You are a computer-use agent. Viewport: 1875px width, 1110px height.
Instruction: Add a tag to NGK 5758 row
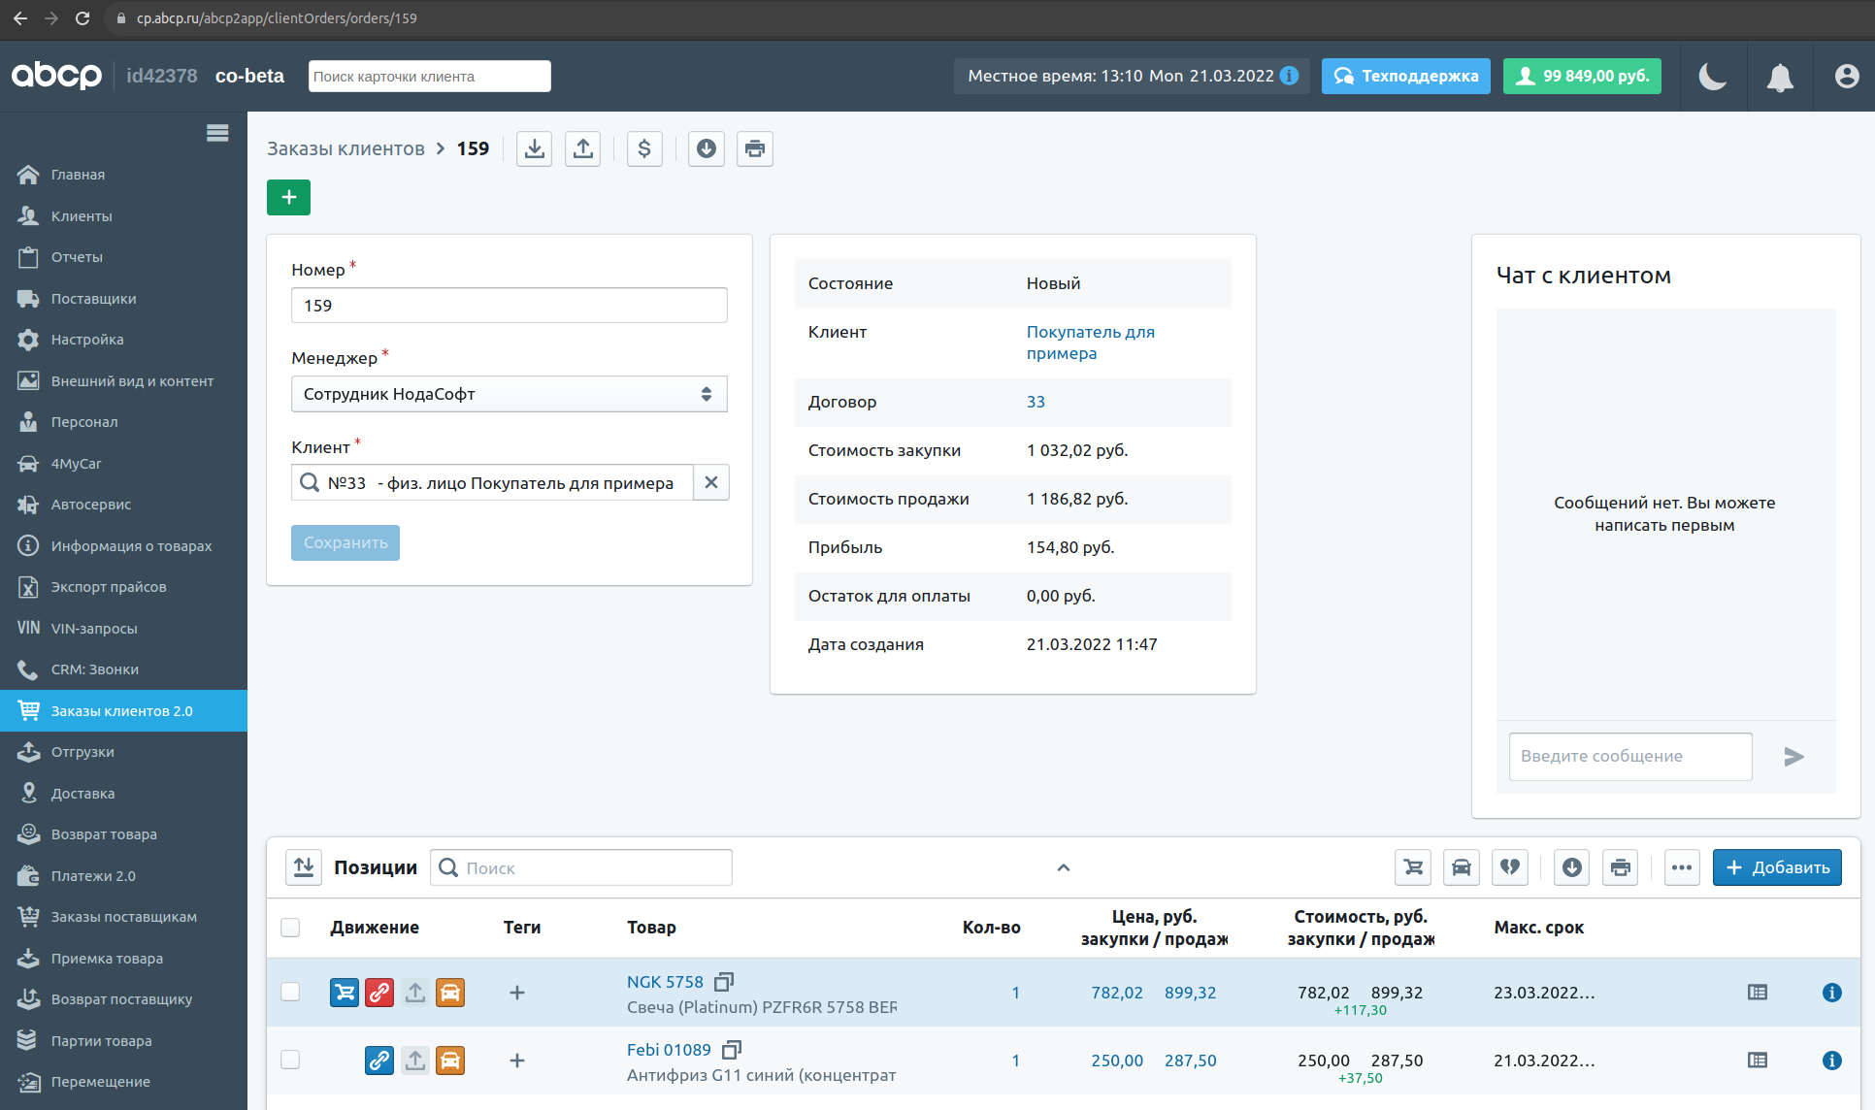[x=517, y=993]
